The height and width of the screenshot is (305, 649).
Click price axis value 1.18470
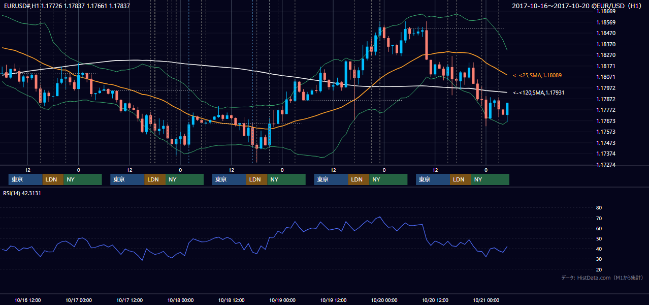606,34
